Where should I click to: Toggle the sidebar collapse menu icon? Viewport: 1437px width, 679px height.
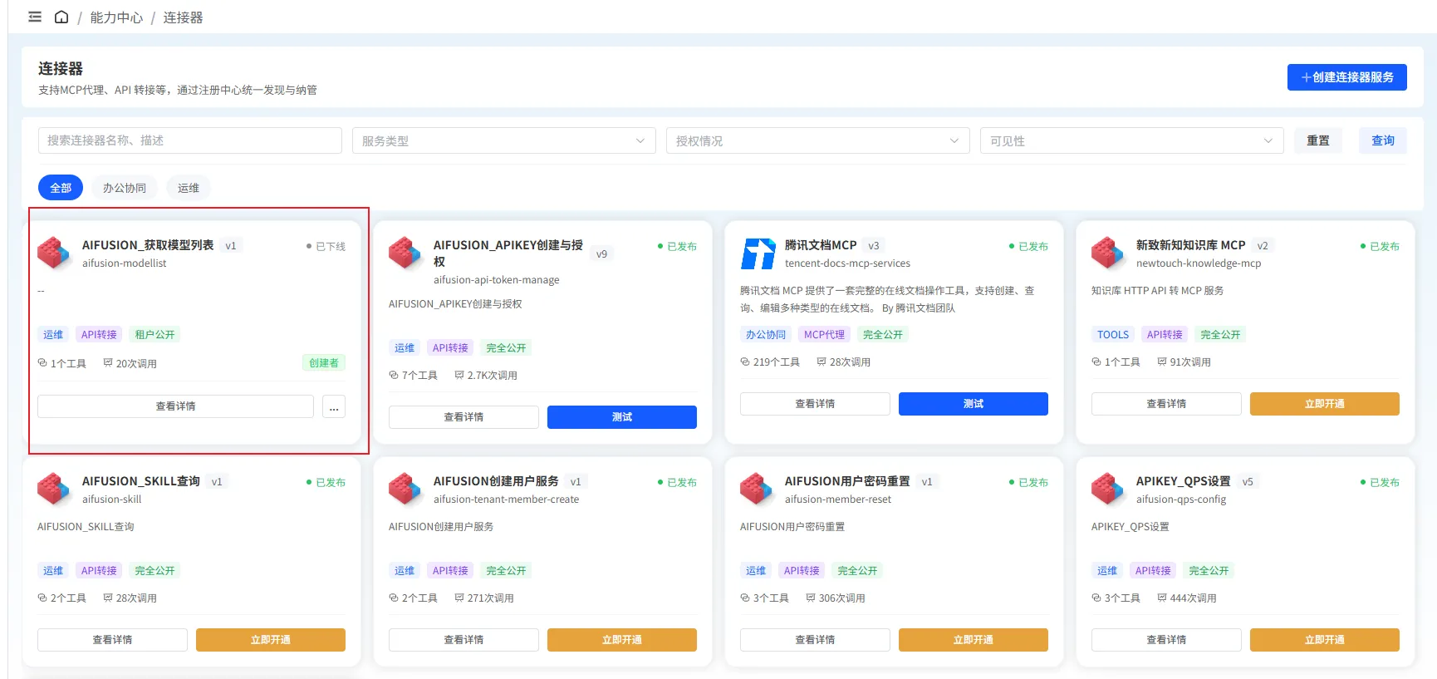(35, 17)
